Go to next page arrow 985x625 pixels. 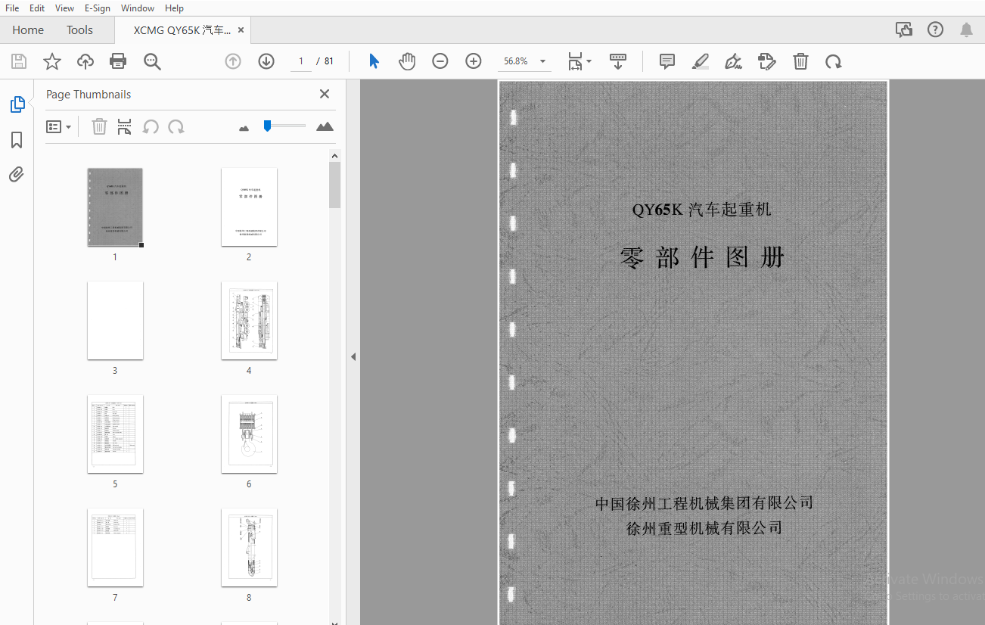click(266, 61)
